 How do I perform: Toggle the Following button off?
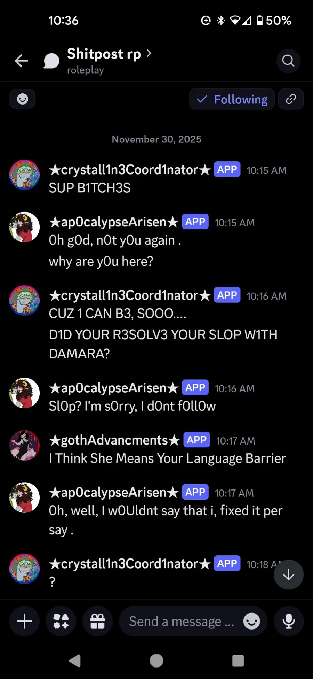232,99
